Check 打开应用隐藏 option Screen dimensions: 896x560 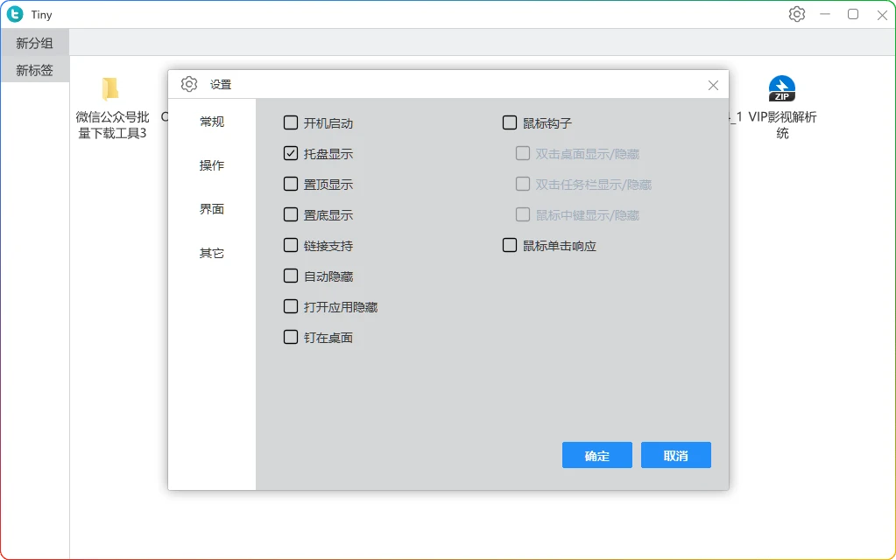pos(291,307)
